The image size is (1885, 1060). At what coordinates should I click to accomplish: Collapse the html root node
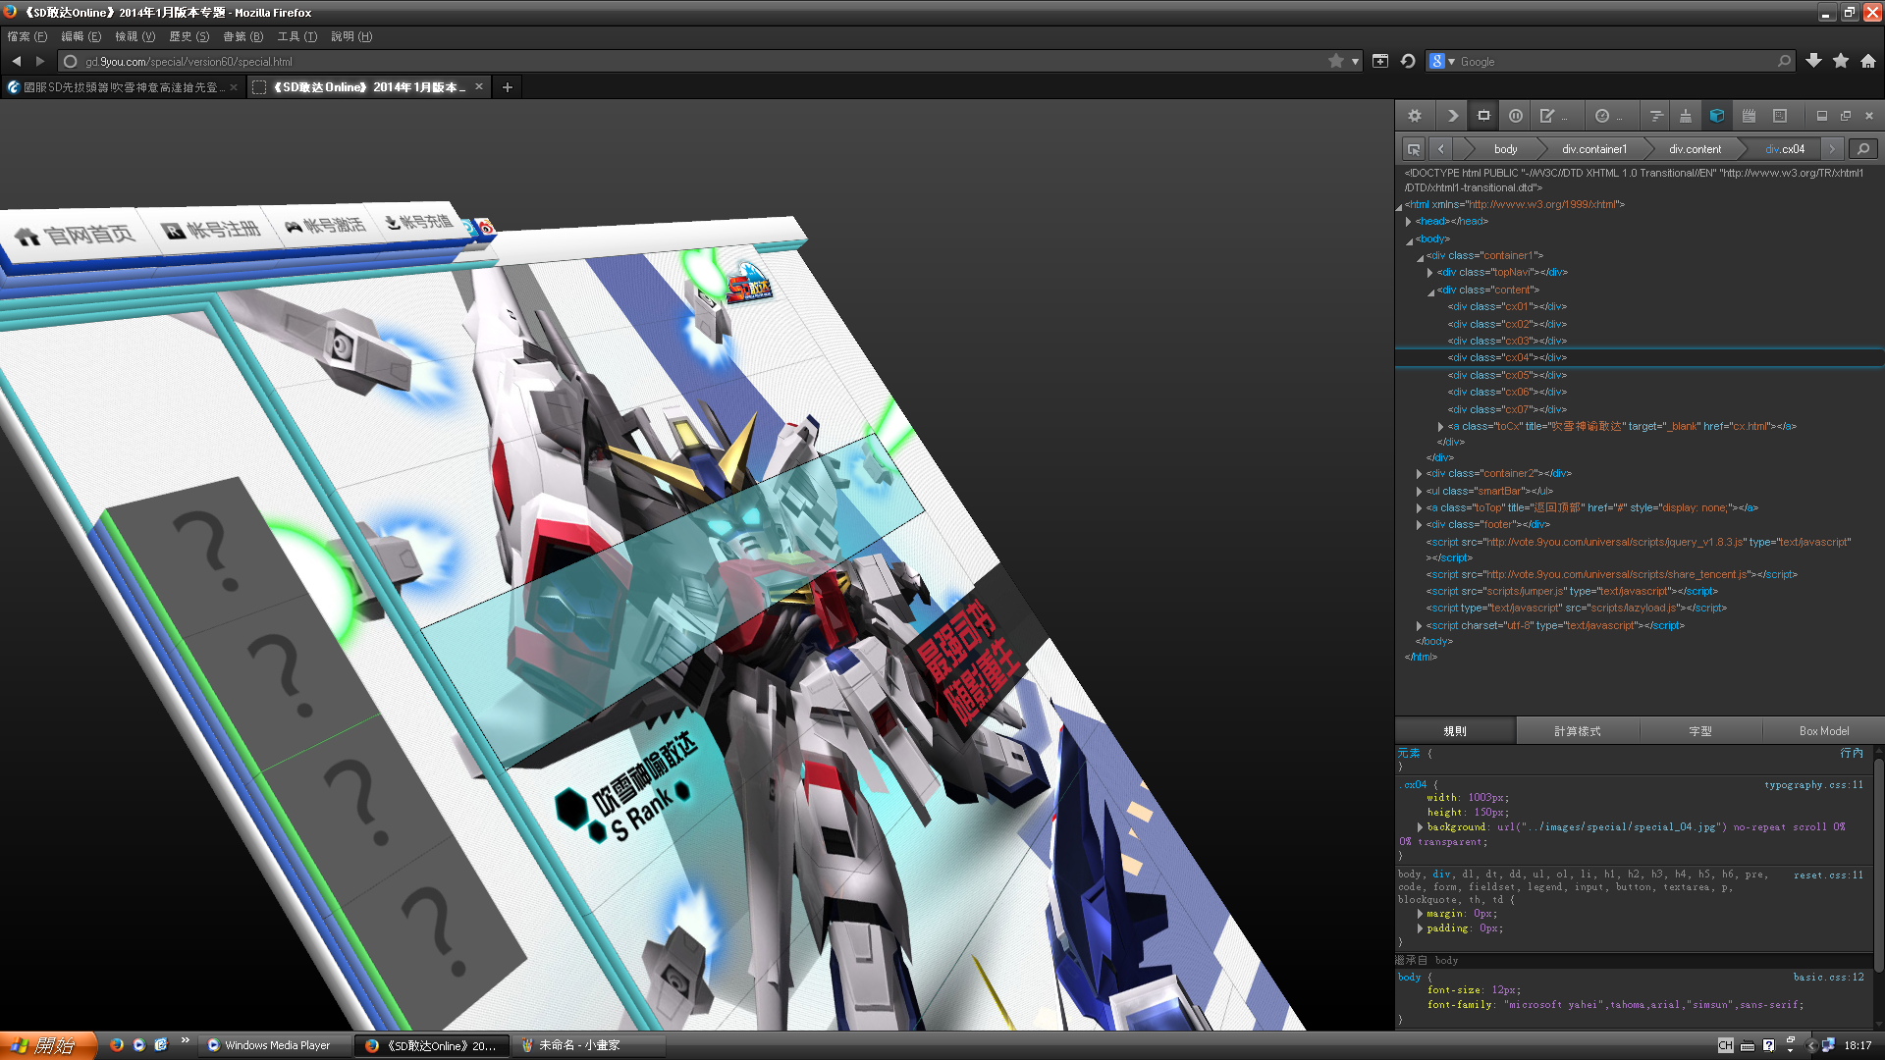click(x=1399, y=206)
